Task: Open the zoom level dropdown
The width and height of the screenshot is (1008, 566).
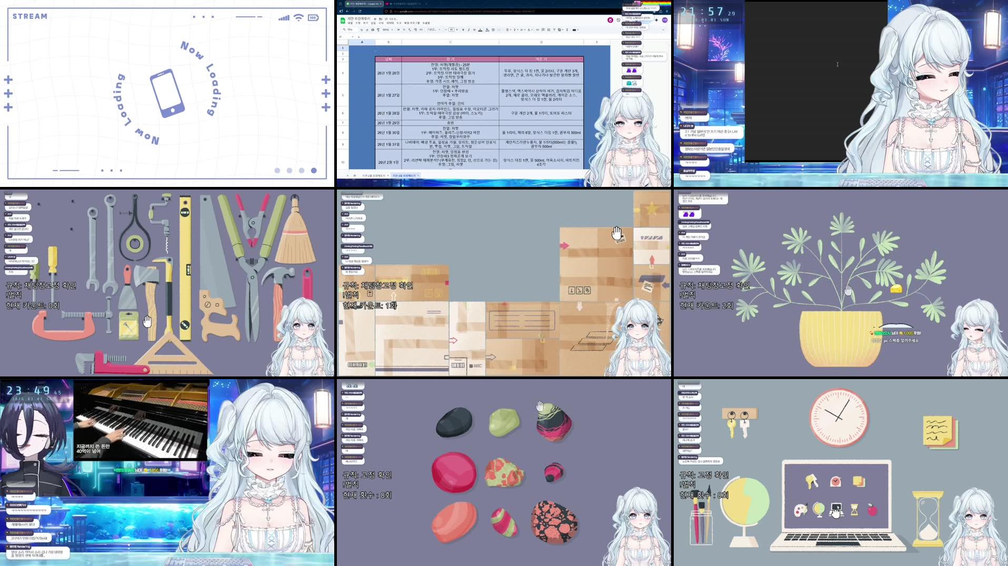Action: pos(387,29)
